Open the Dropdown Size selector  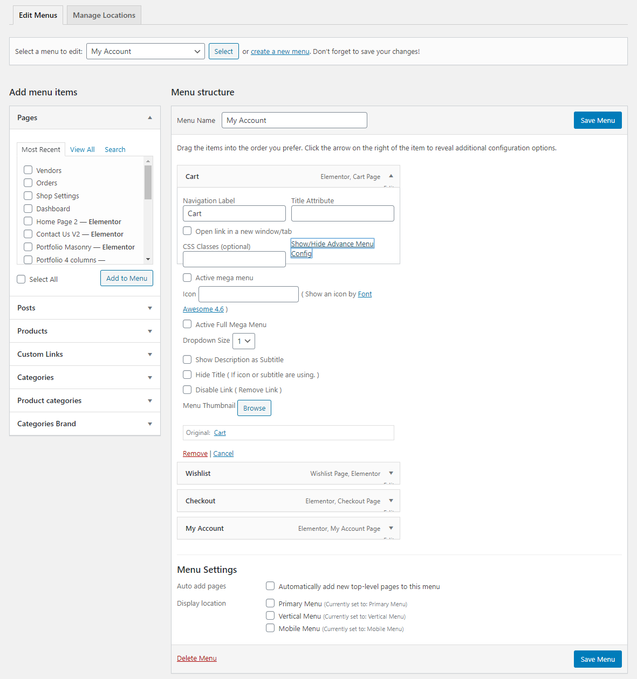click(x=244, y=341)
